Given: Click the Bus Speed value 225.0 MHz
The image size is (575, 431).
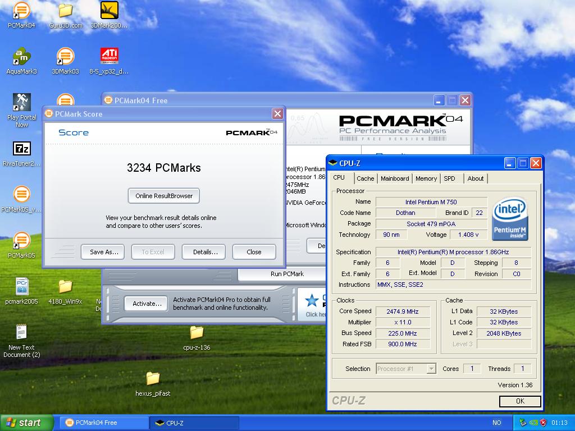Looking at the screenshot, I should [x=402, y=333].
